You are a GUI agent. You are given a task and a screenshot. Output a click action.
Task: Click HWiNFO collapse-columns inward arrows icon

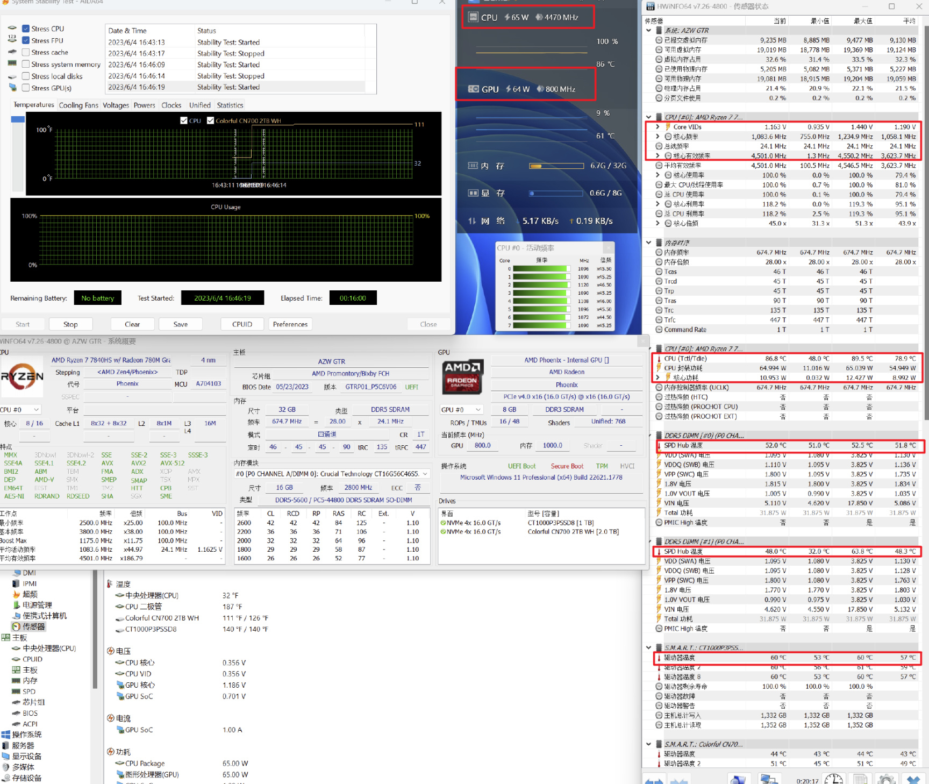(x=679, y=780)
